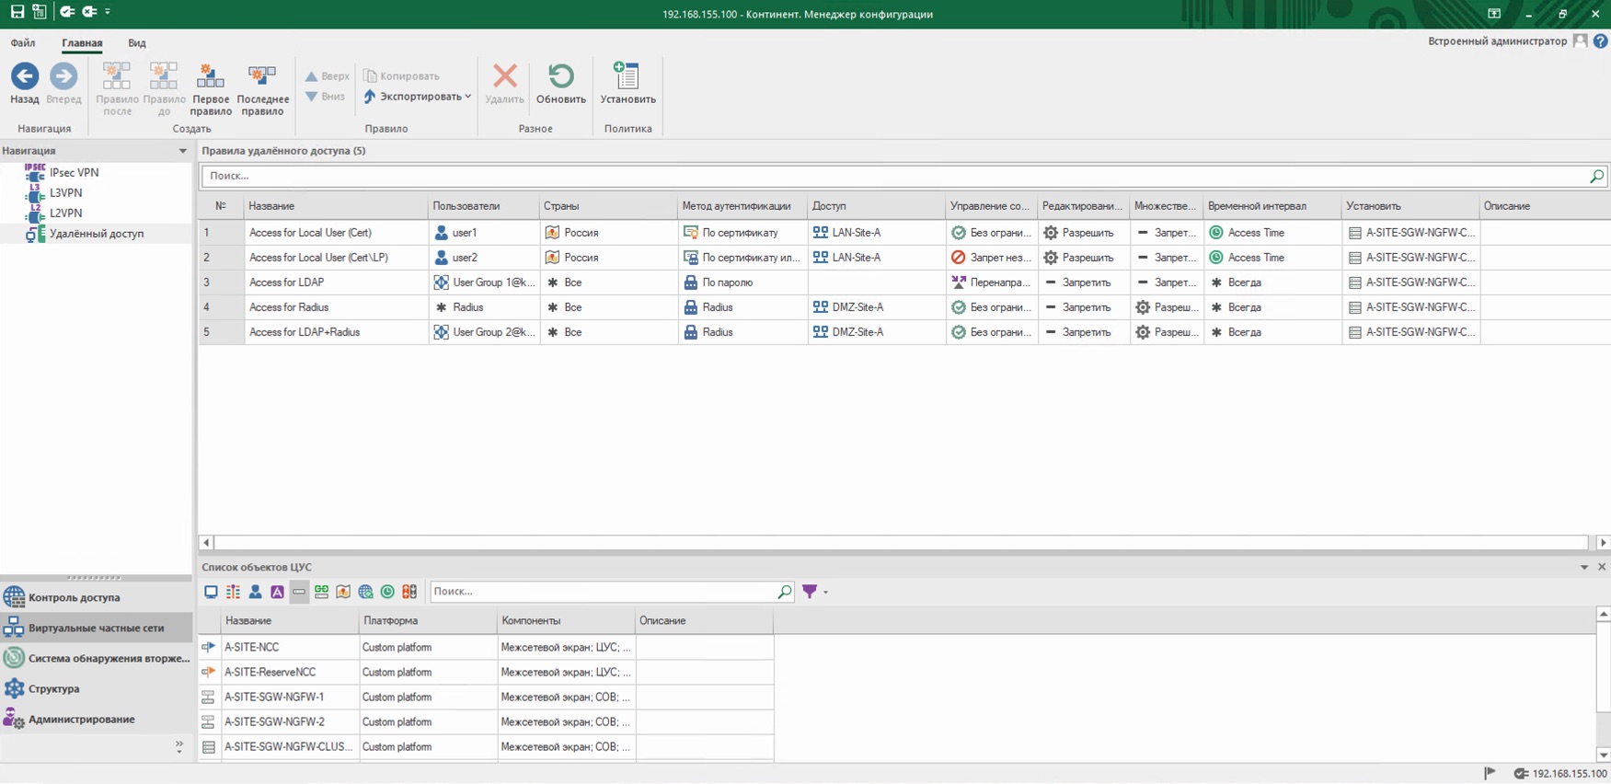
Task: Open the purple filter dropdown arrow
Action: 825,592
